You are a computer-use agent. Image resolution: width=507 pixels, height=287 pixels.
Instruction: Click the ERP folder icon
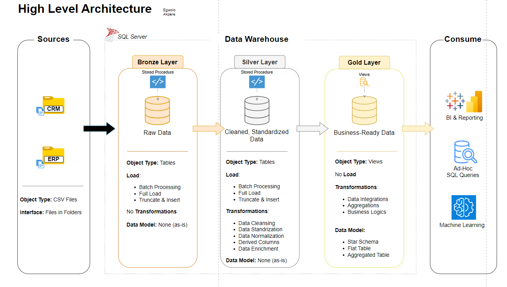(x=53, y=156)
